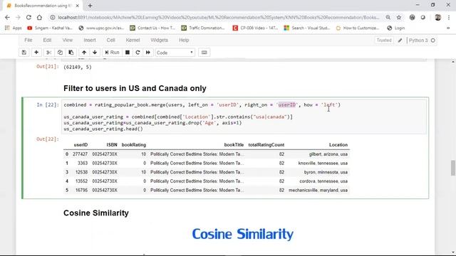
Task: Open the Traffic Domination bookmark
Action: pyautogui.click(x=203, y=28)
